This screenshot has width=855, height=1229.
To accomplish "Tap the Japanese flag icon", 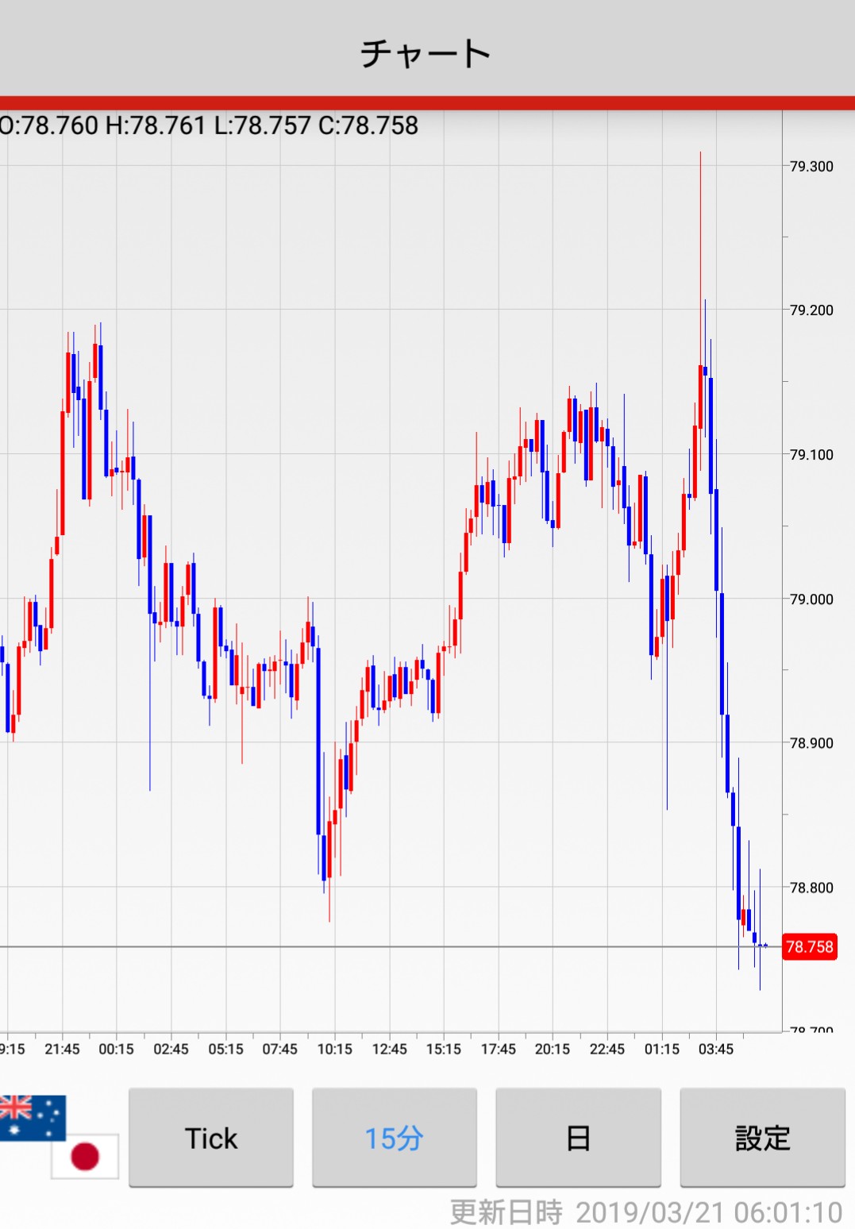I will point(86,1156).
